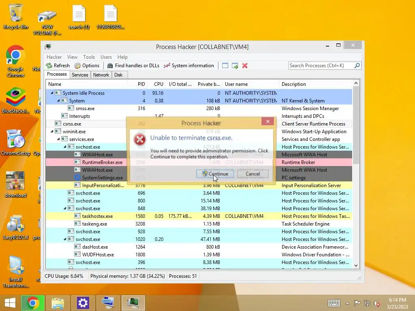The image size is (415, 311).
Task: Click Continue in the Process Hacker dialog
Action: coord(215,174)
